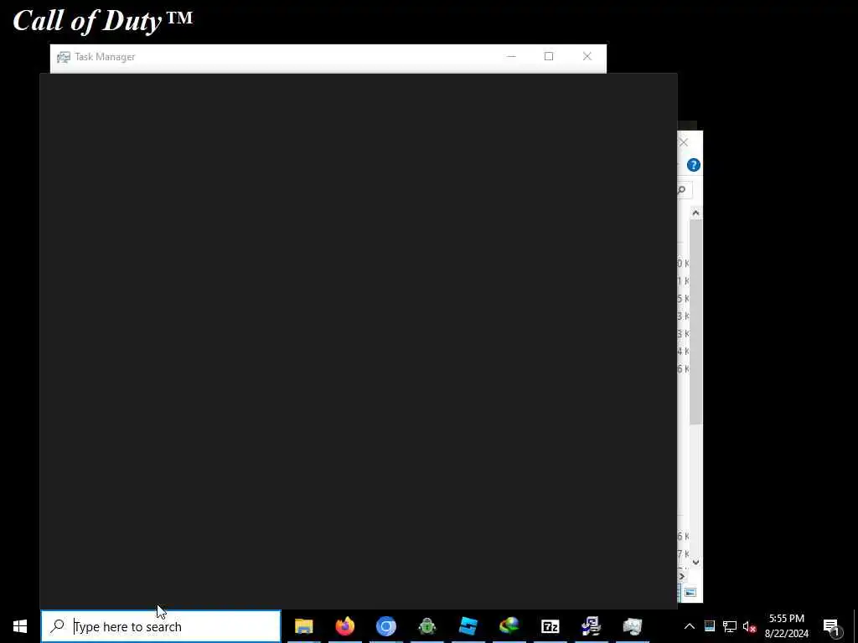
Task: Open the Roblox Studio taskbar icon
Action: pos(468,626)
